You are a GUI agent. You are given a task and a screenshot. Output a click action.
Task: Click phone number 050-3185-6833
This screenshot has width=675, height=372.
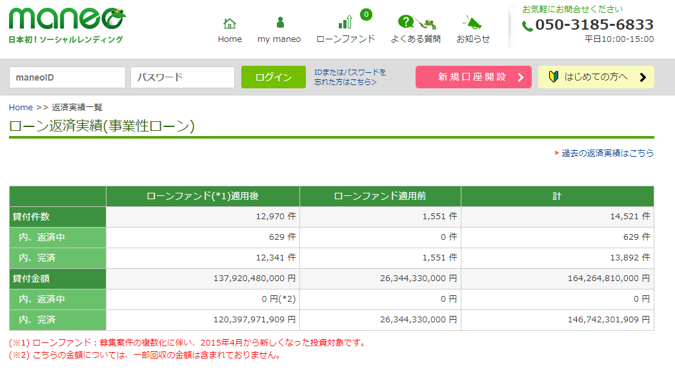coord(594,24)
